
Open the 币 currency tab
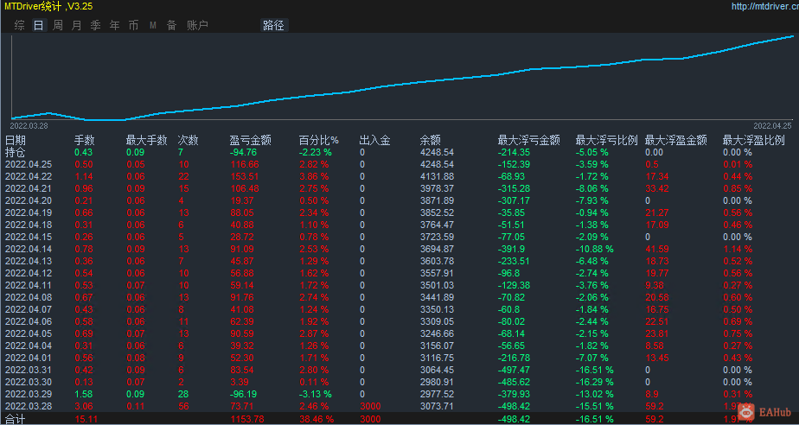pos(133,25)
